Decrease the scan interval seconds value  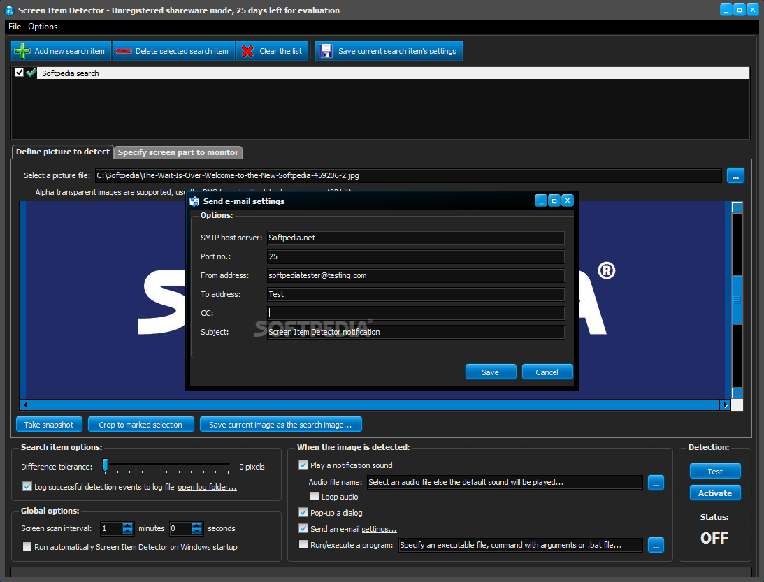click(197, 532)
